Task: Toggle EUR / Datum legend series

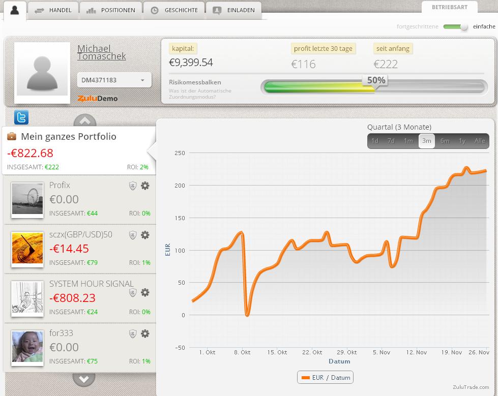Action: [x=325, y=377]
